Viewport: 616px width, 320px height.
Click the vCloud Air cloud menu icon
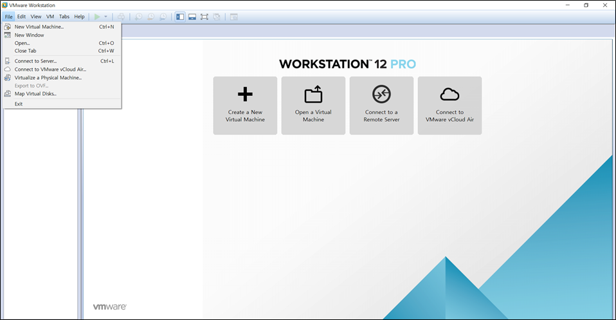(x=8, y=70)
